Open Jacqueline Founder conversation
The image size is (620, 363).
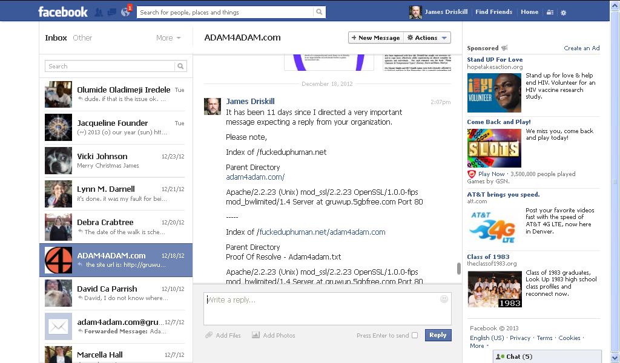pyautogui.click(x=116, y=127)
